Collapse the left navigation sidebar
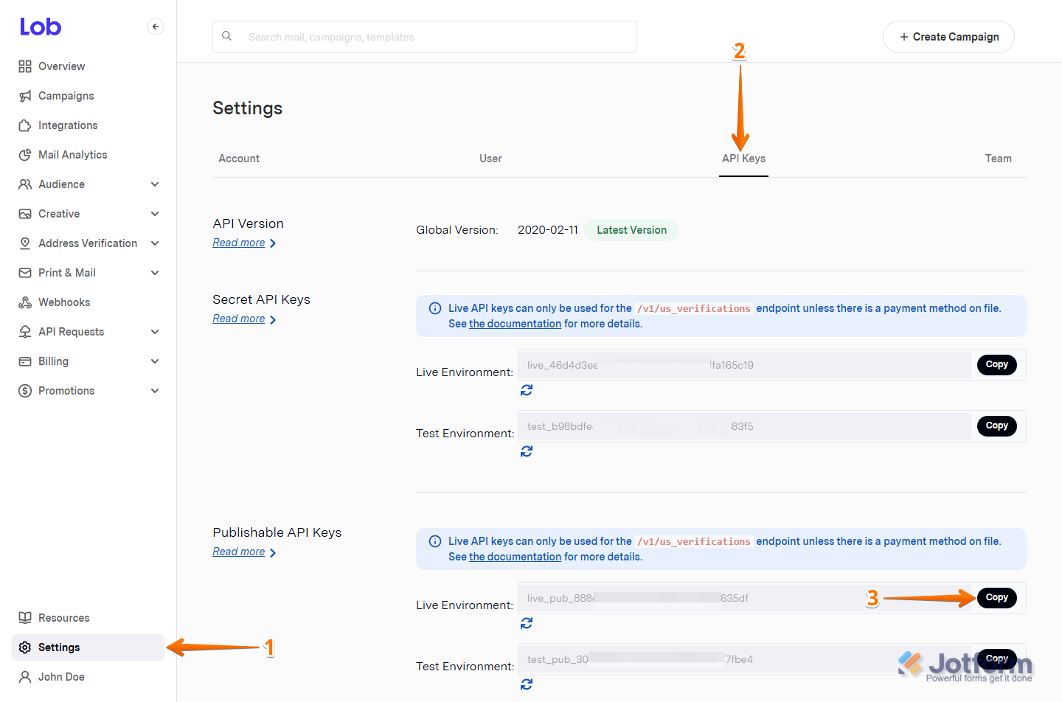 point(156,26)
